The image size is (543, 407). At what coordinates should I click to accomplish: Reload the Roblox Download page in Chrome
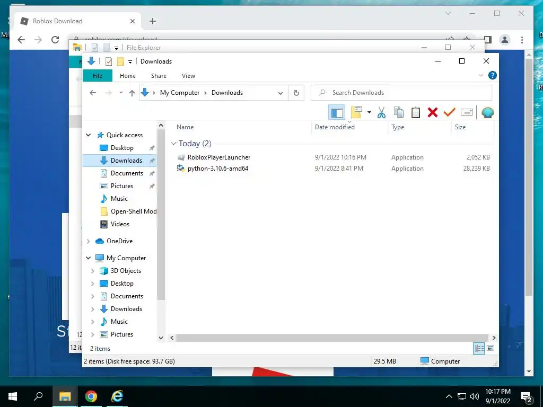[55, 40]
